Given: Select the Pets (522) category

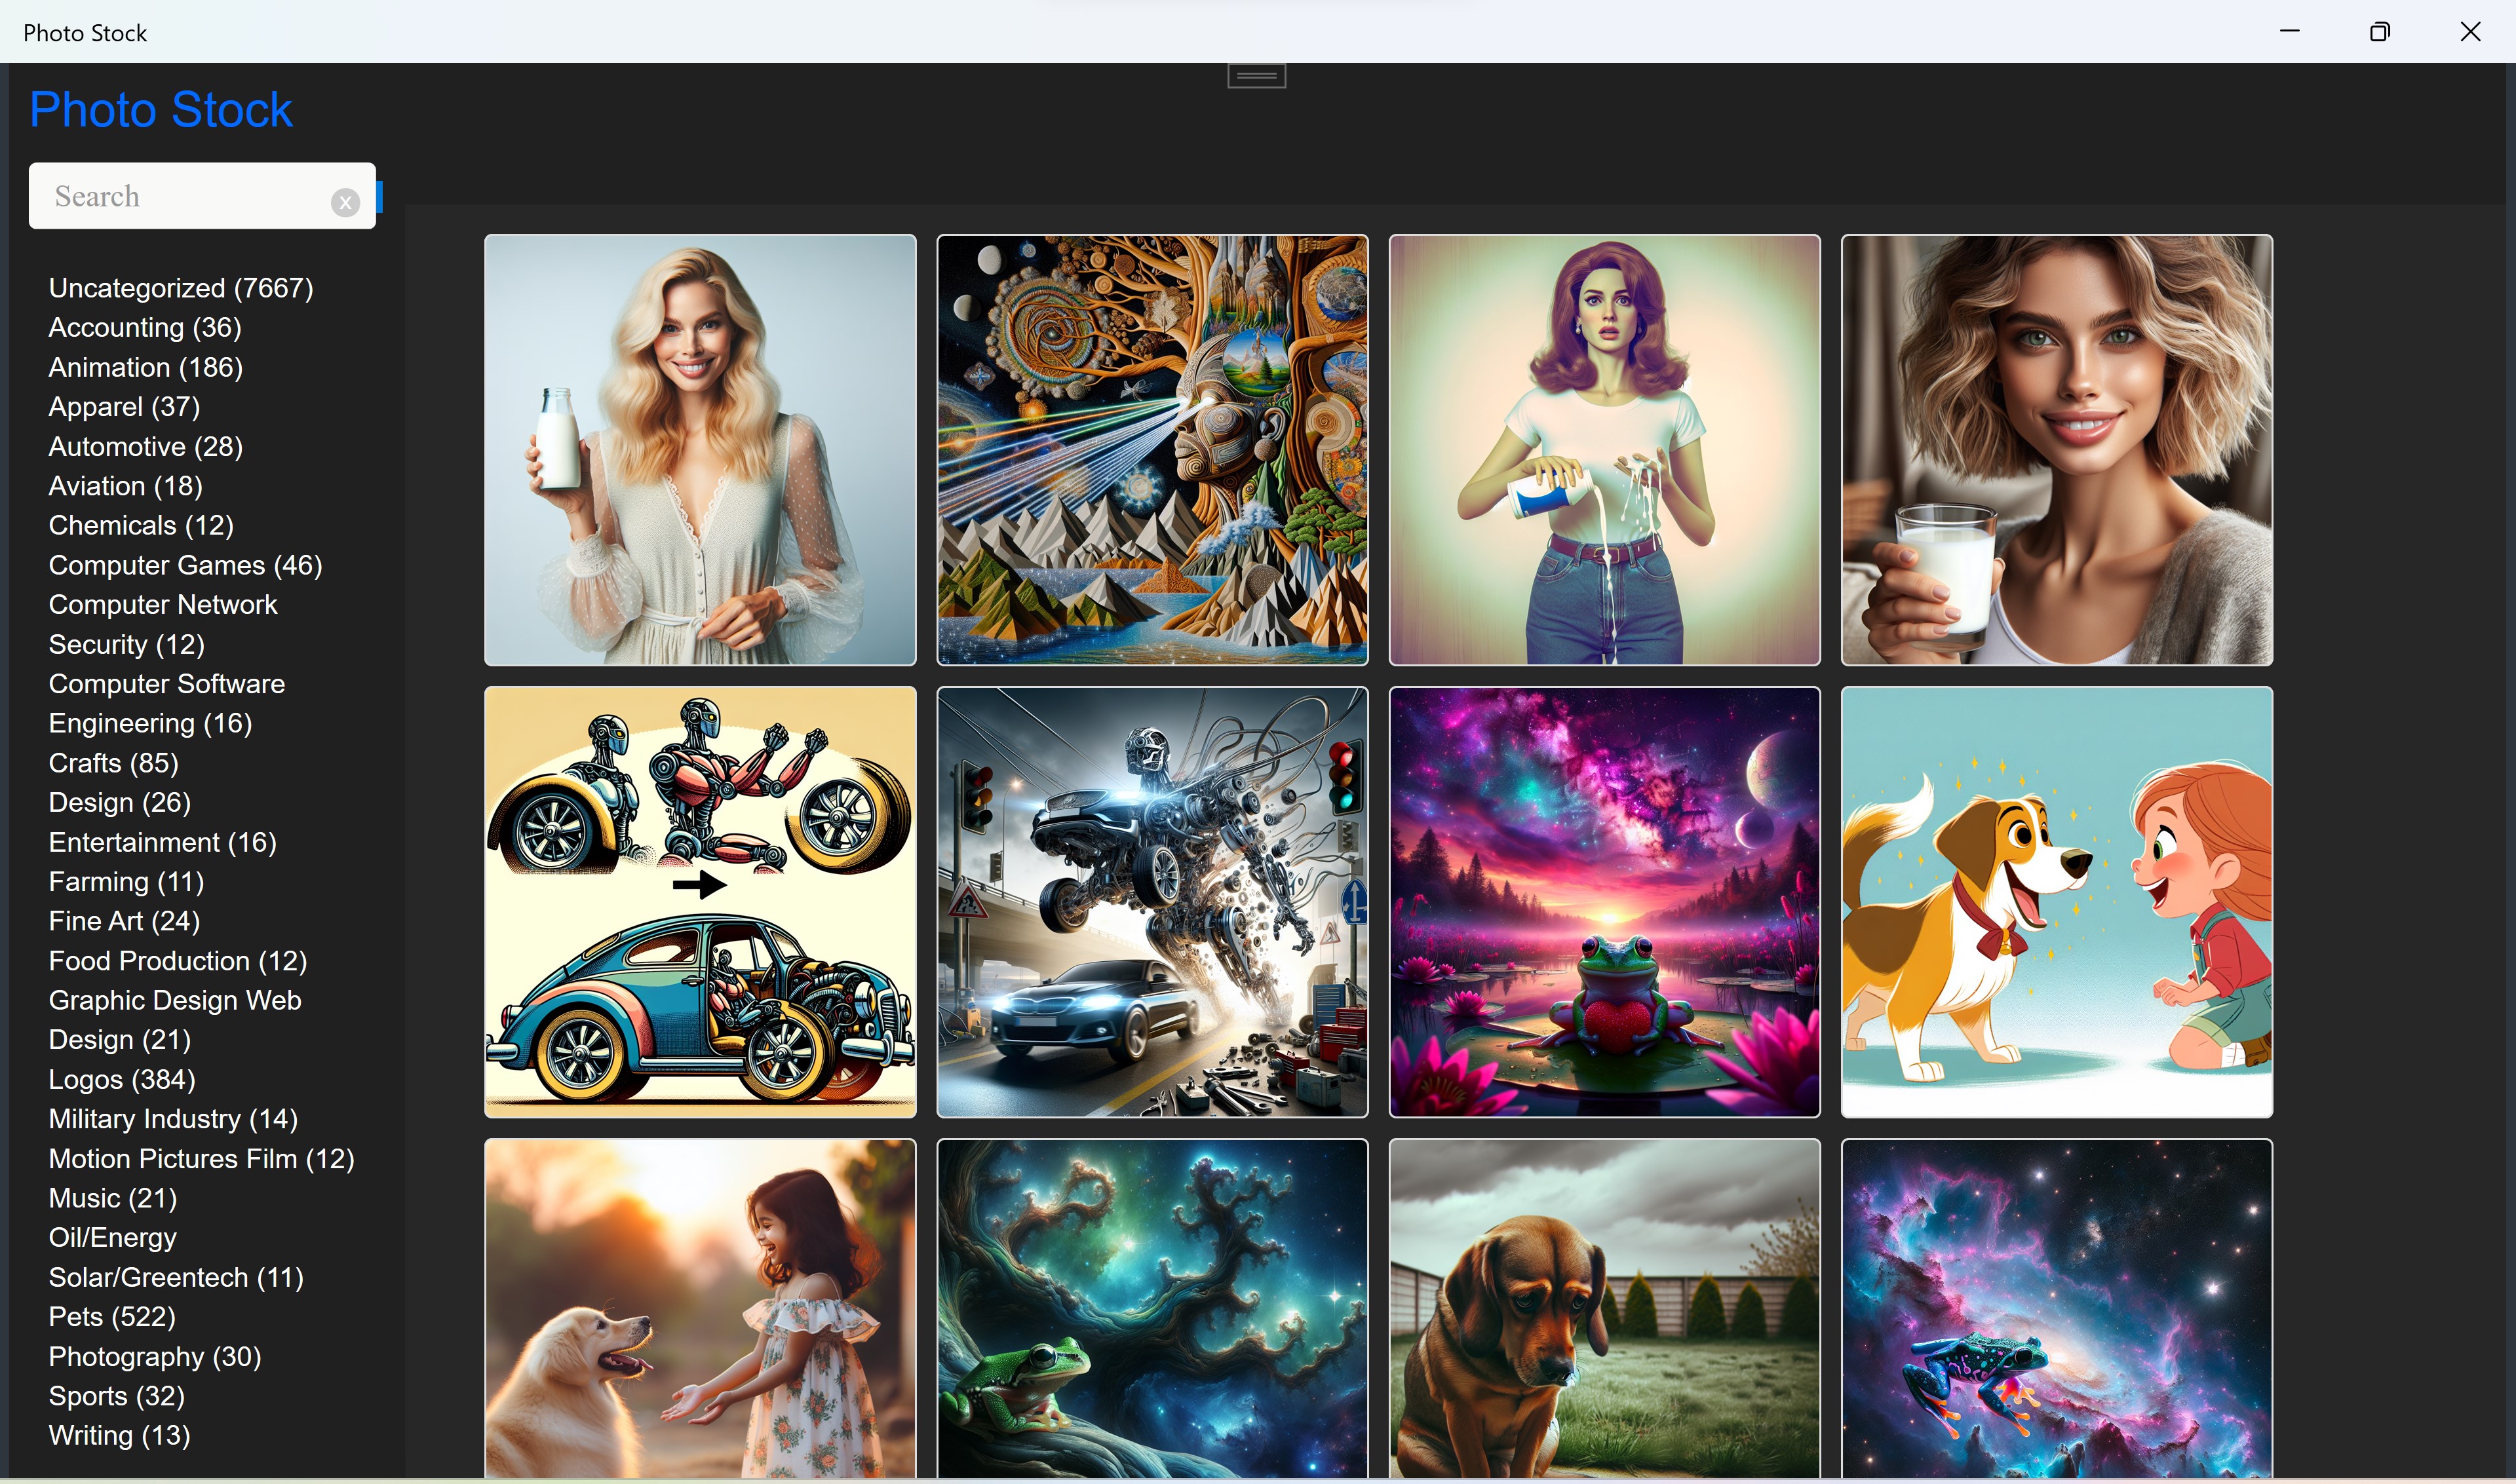Looking at the screenshot, I should pos(112,1316).
